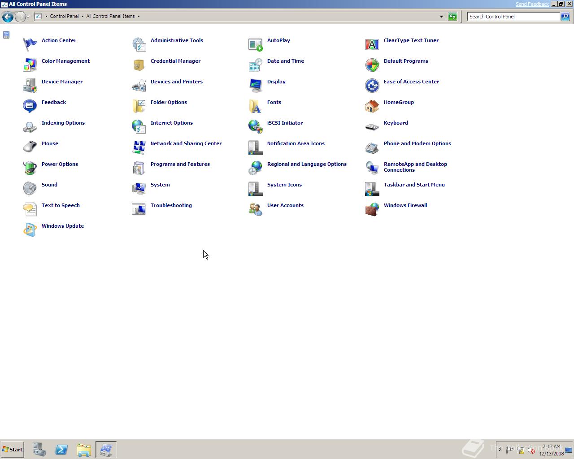Open the address bar history dropdown

click(441, 17)
